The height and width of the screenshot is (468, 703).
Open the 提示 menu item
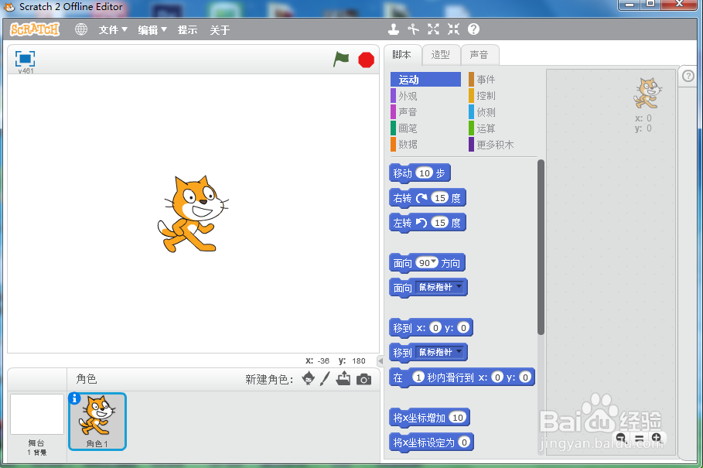click(187, 30)
